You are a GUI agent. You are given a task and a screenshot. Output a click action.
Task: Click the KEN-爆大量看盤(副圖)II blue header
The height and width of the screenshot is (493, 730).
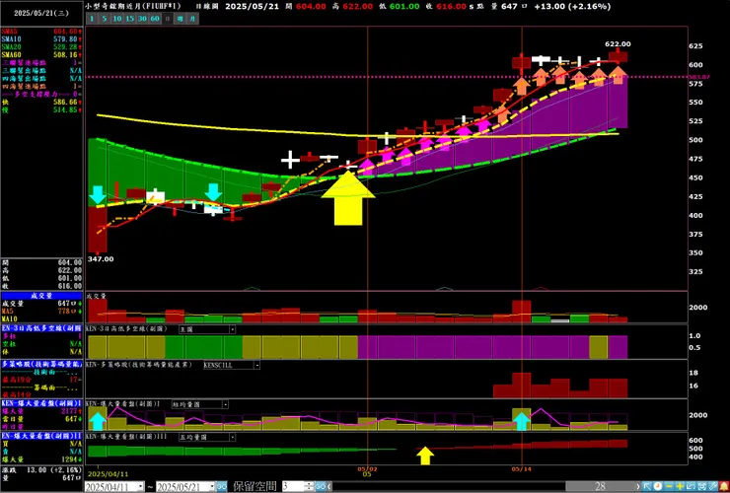41,436
